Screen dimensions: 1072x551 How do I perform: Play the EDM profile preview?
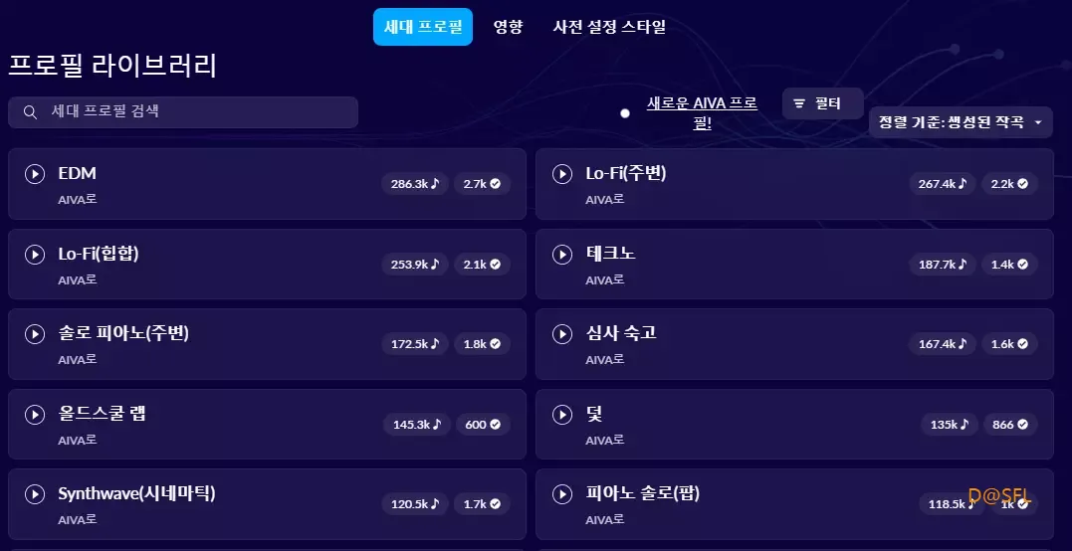coord(35,174)
